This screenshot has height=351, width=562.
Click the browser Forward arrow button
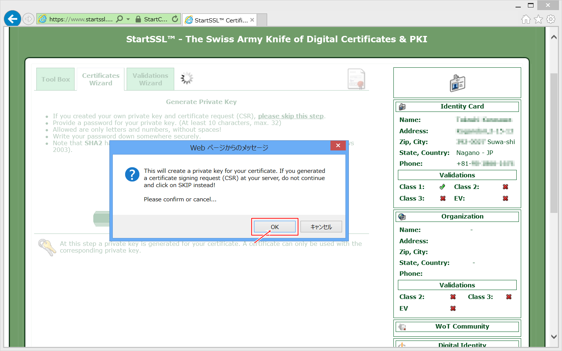tap(28, 19)
